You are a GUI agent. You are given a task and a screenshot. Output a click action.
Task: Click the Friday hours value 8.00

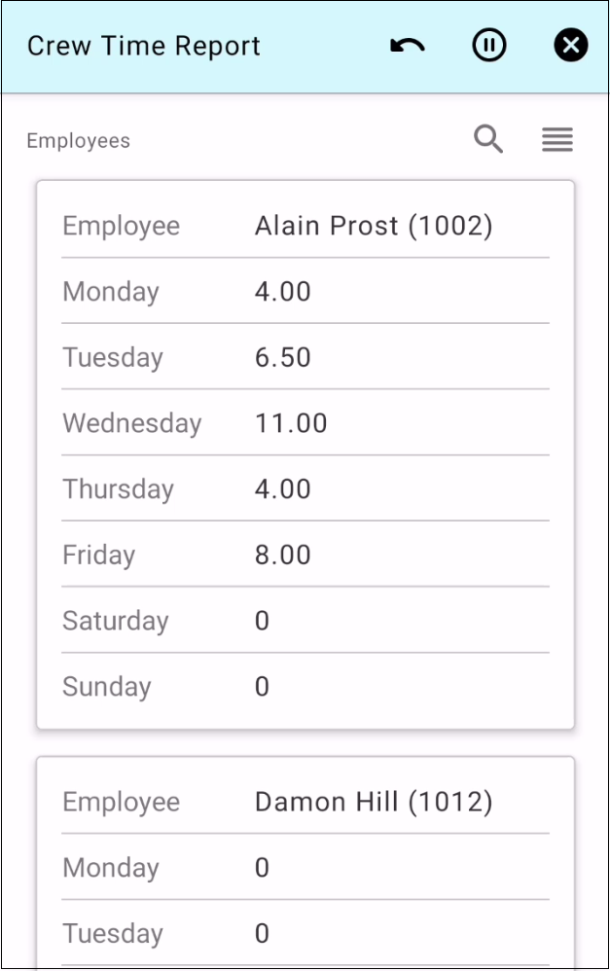coord(283,555)
